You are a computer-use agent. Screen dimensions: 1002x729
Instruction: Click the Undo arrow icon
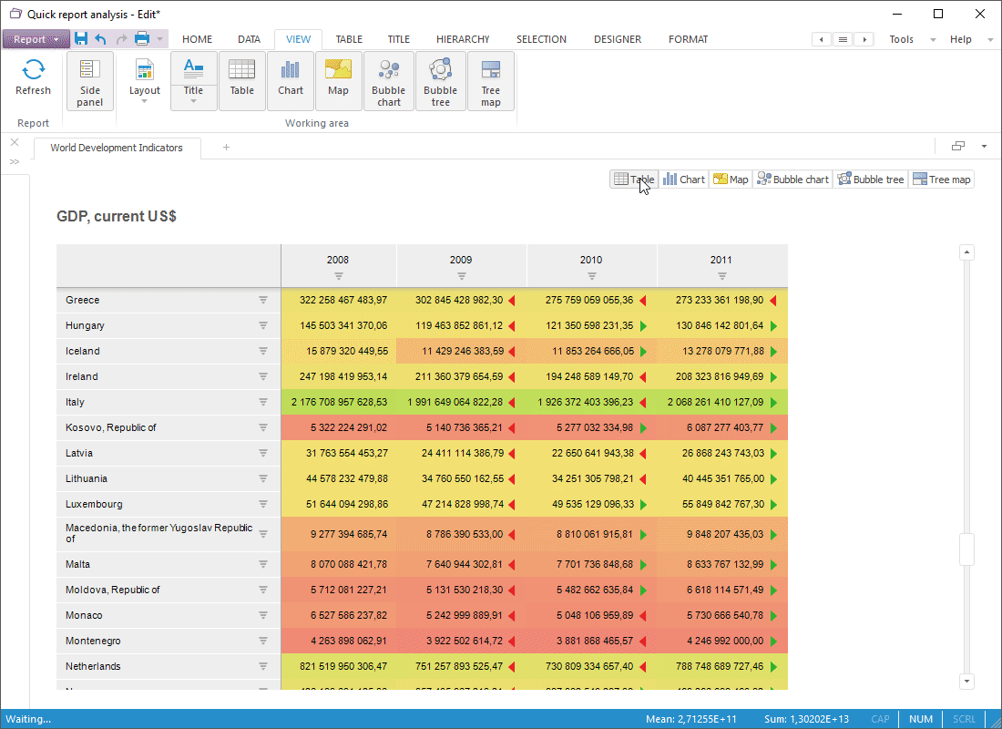pyautogui.click(x=100, y=39)
